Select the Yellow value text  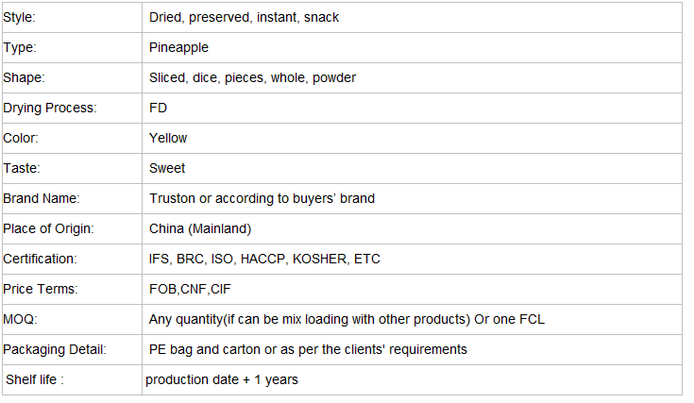pos(168,138)
